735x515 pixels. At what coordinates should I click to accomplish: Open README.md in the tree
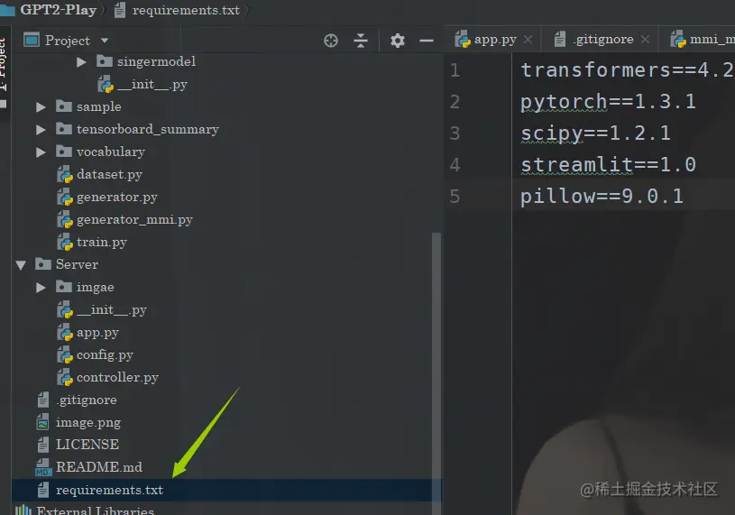click(x=99, y=467)
